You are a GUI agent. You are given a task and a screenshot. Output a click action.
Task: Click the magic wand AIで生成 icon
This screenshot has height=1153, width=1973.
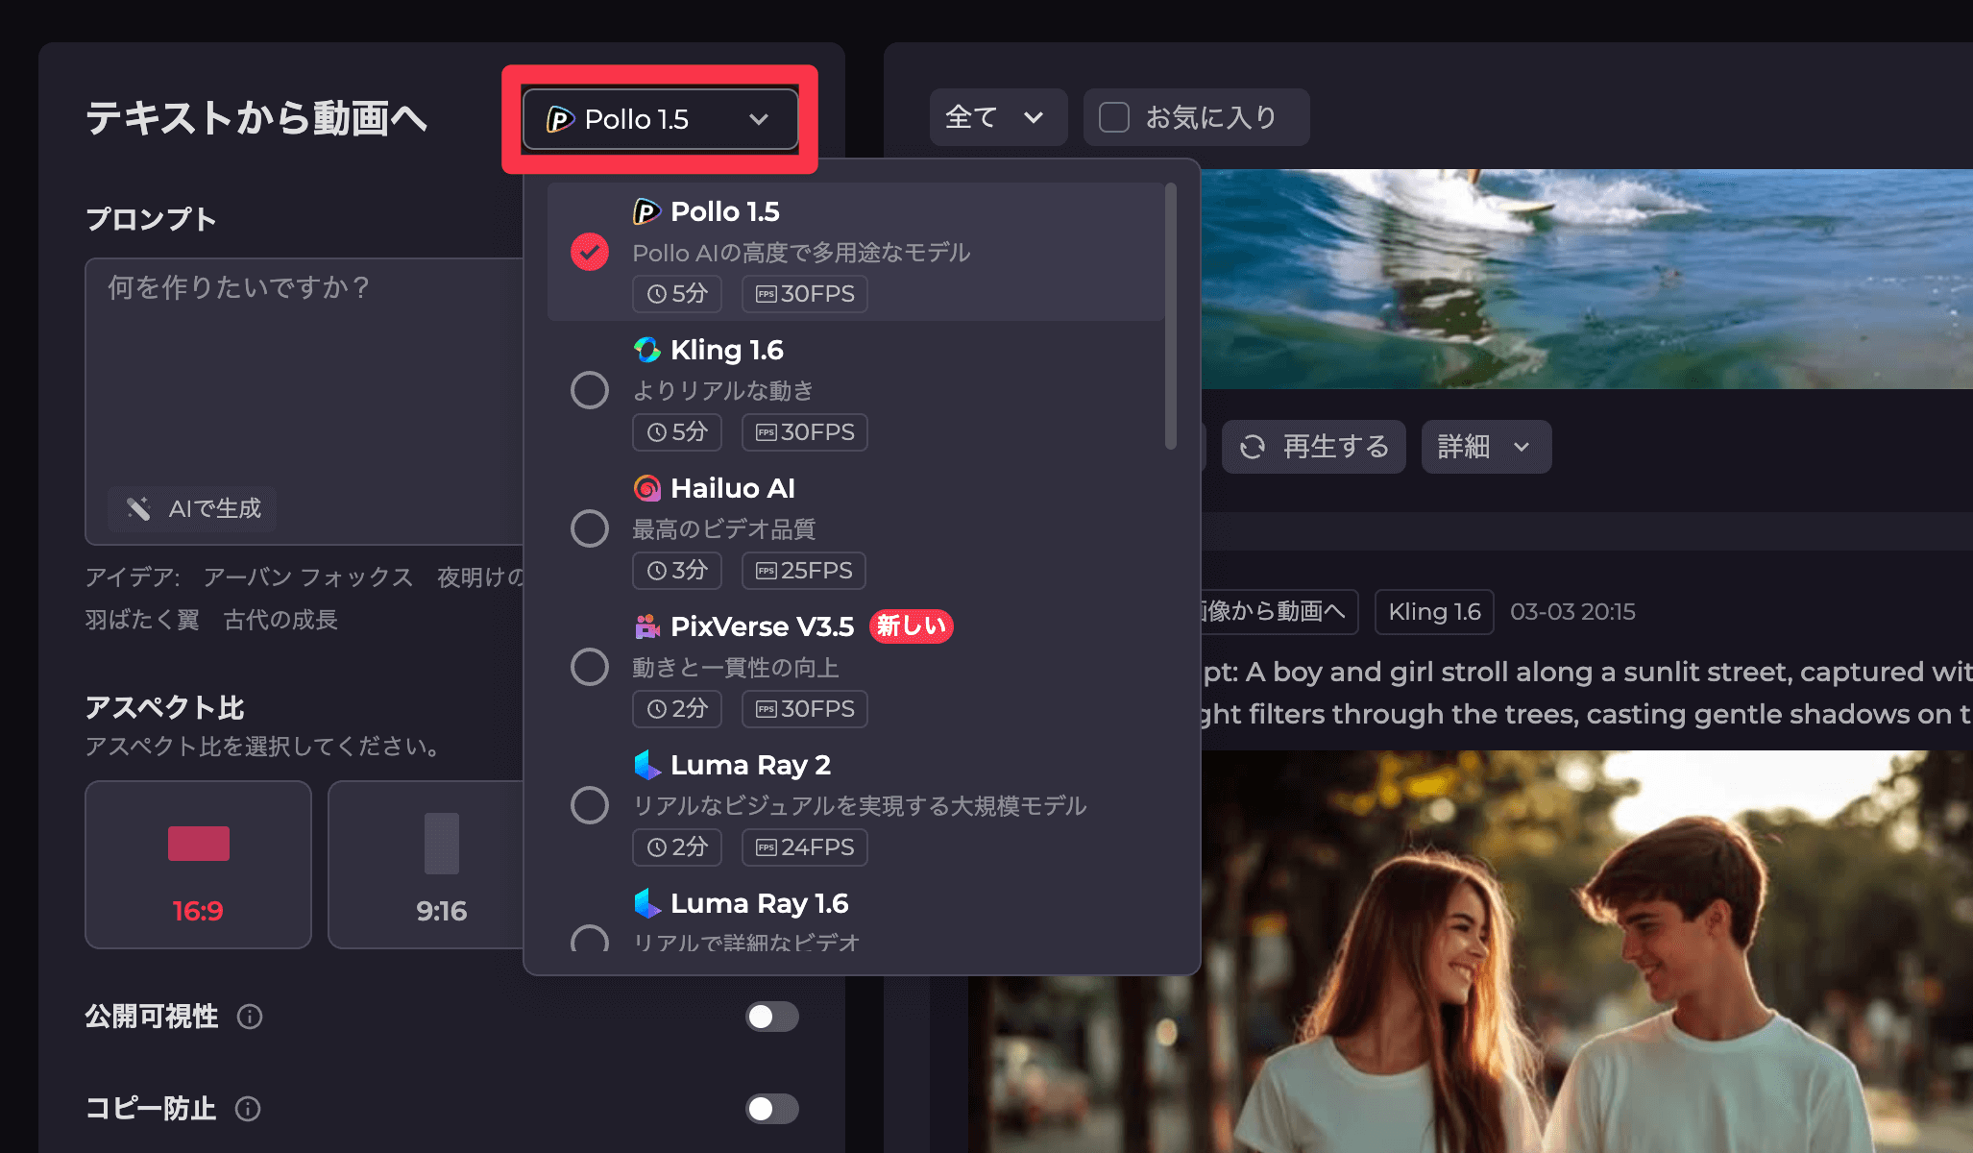pyautogui.click(x=139, y=508)
